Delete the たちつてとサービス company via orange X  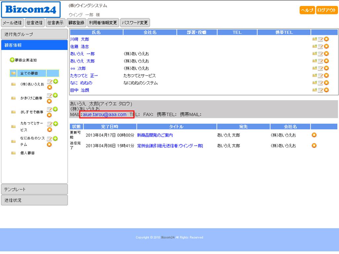49,129
